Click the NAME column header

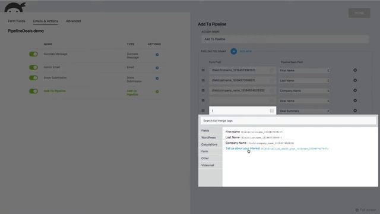point(48,44)
